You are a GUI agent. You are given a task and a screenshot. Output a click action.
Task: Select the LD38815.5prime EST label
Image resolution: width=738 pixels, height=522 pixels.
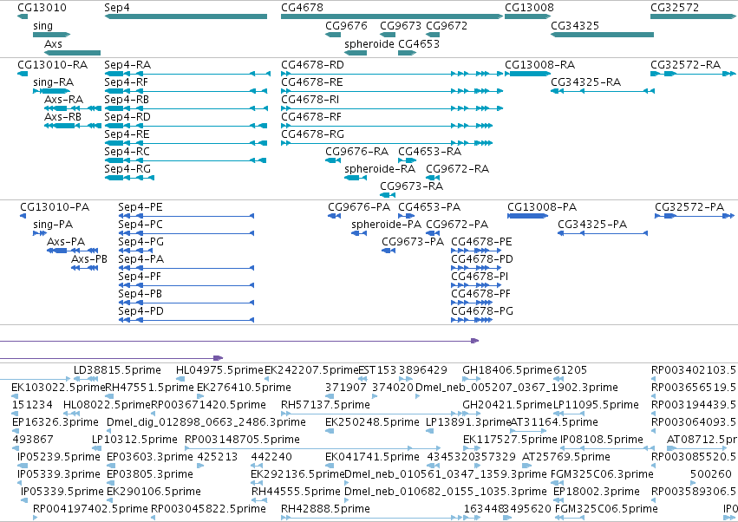tap(117, 370)
